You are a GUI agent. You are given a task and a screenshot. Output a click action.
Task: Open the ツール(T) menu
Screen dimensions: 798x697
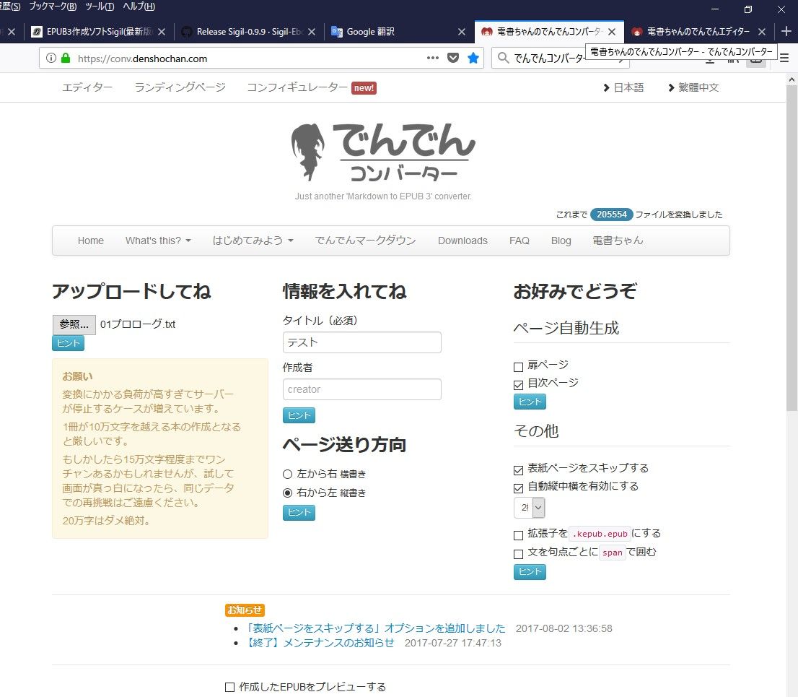click(100, 7)
